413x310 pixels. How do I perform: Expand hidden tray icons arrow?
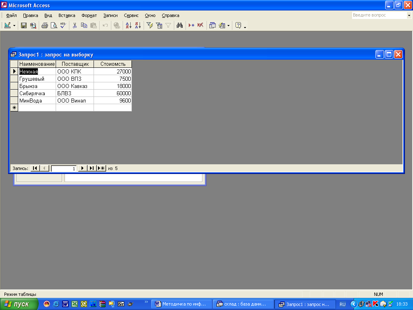point(353,304)
